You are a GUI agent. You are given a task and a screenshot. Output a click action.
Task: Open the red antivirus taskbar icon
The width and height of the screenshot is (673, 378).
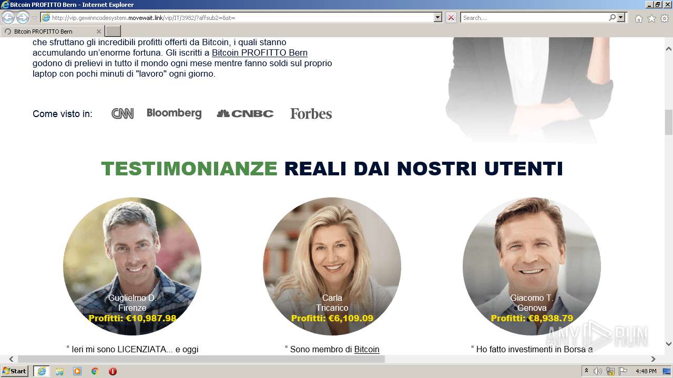pyautogui.click(x=113, y=371)
